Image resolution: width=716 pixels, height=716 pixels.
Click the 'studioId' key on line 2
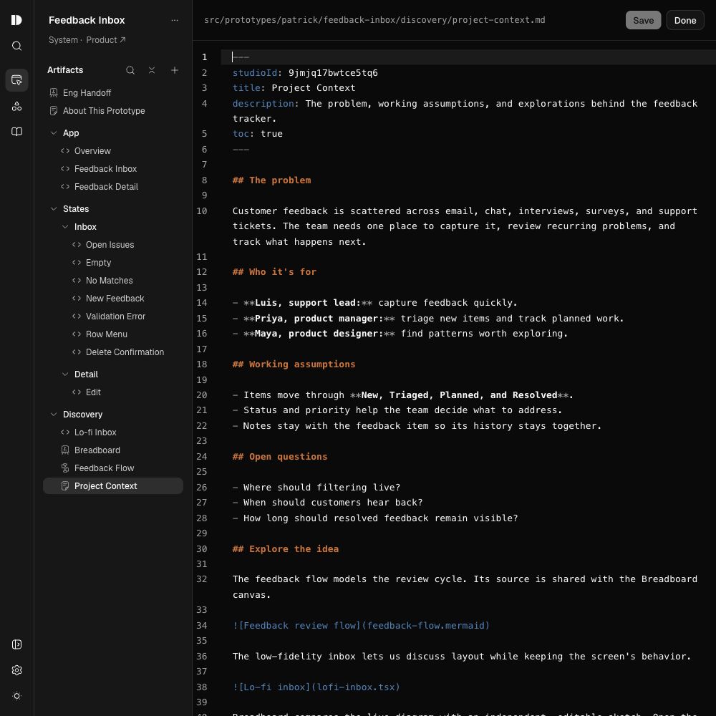click(254, 72)
